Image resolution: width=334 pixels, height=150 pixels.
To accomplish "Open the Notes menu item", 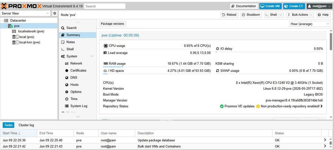I will pyautogui.click(x=77, y=42).
